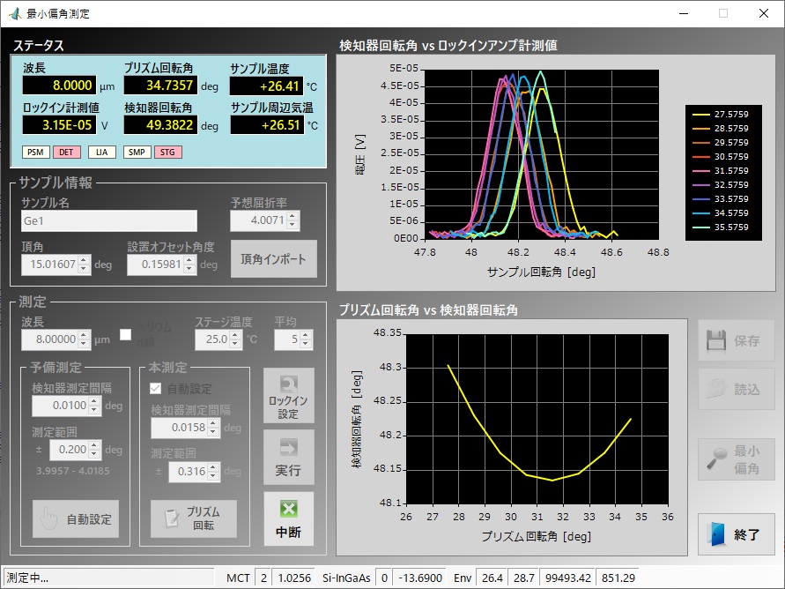Click the 中断 abort button
Image resolution: width=785 pixels, height=589 pixels.
tap(289, 518)
